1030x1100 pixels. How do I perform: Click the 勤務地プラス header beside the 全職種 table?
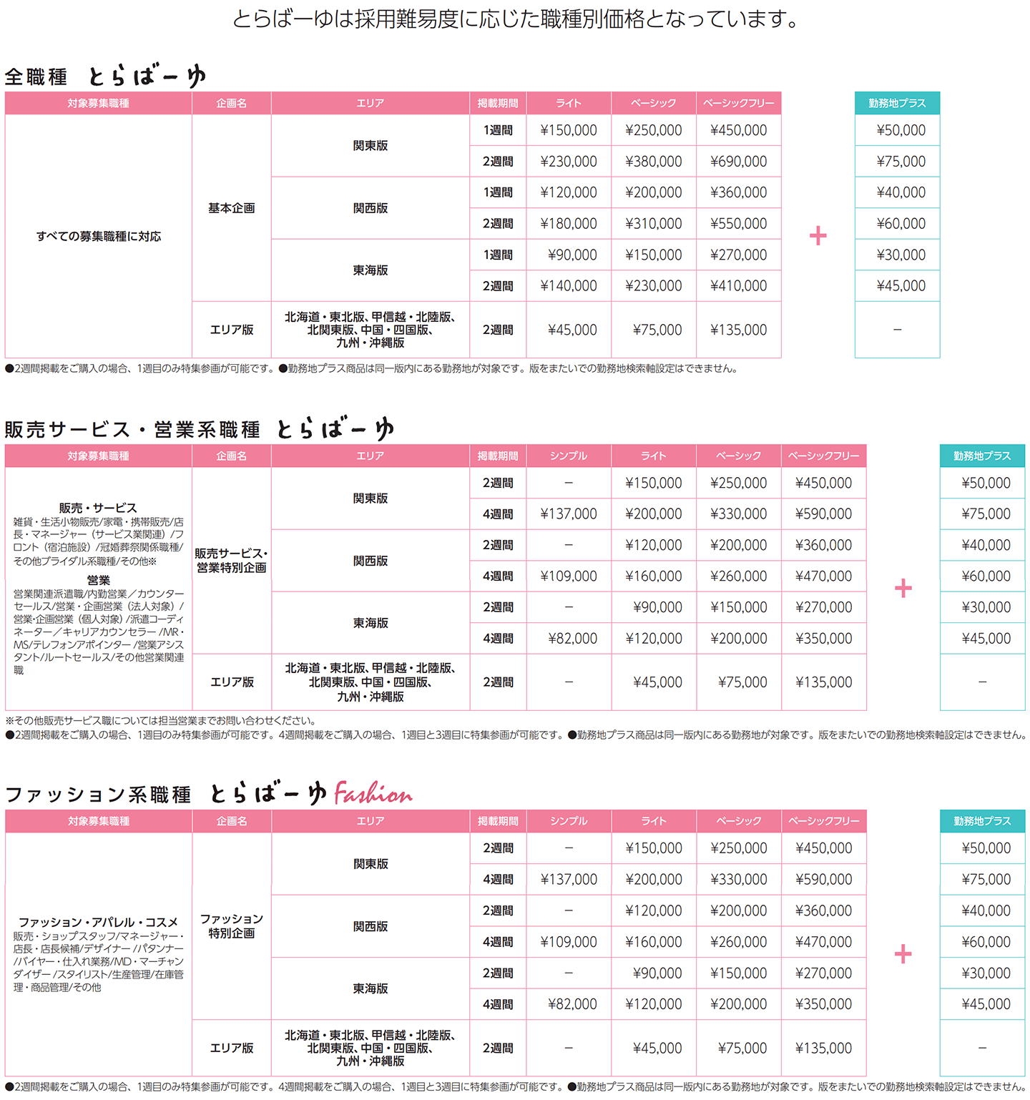point(898,103)
